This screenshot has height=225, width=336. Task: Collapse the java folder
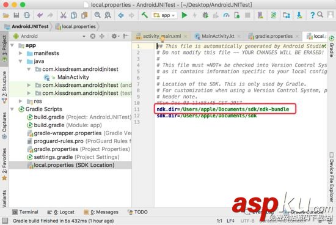pyautogui.click(x=20, y=61)
